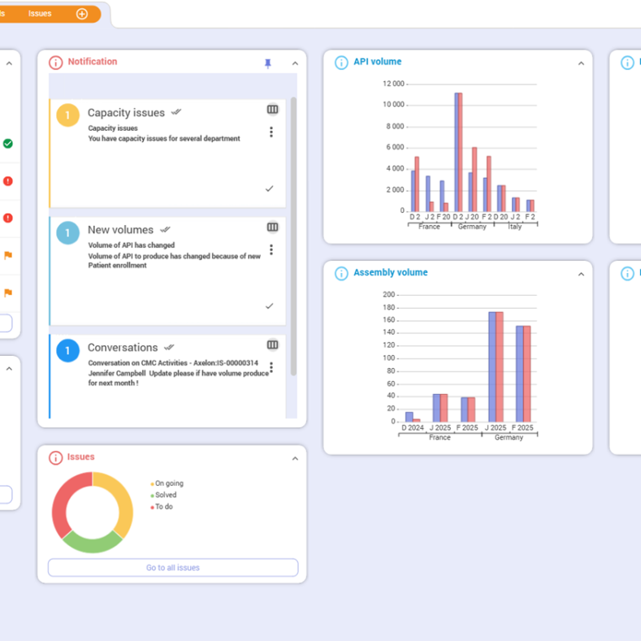Click the plus icon to add tab
Viewport: 641px width, 641px height.
click(x=82, y=14)
